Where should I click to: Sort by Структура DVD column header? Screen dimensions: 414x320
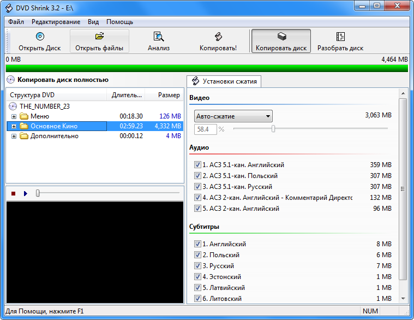[57, 95]
